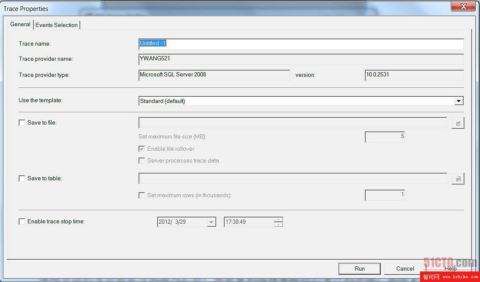Click the Trace provider name field

tap(301, 59)
